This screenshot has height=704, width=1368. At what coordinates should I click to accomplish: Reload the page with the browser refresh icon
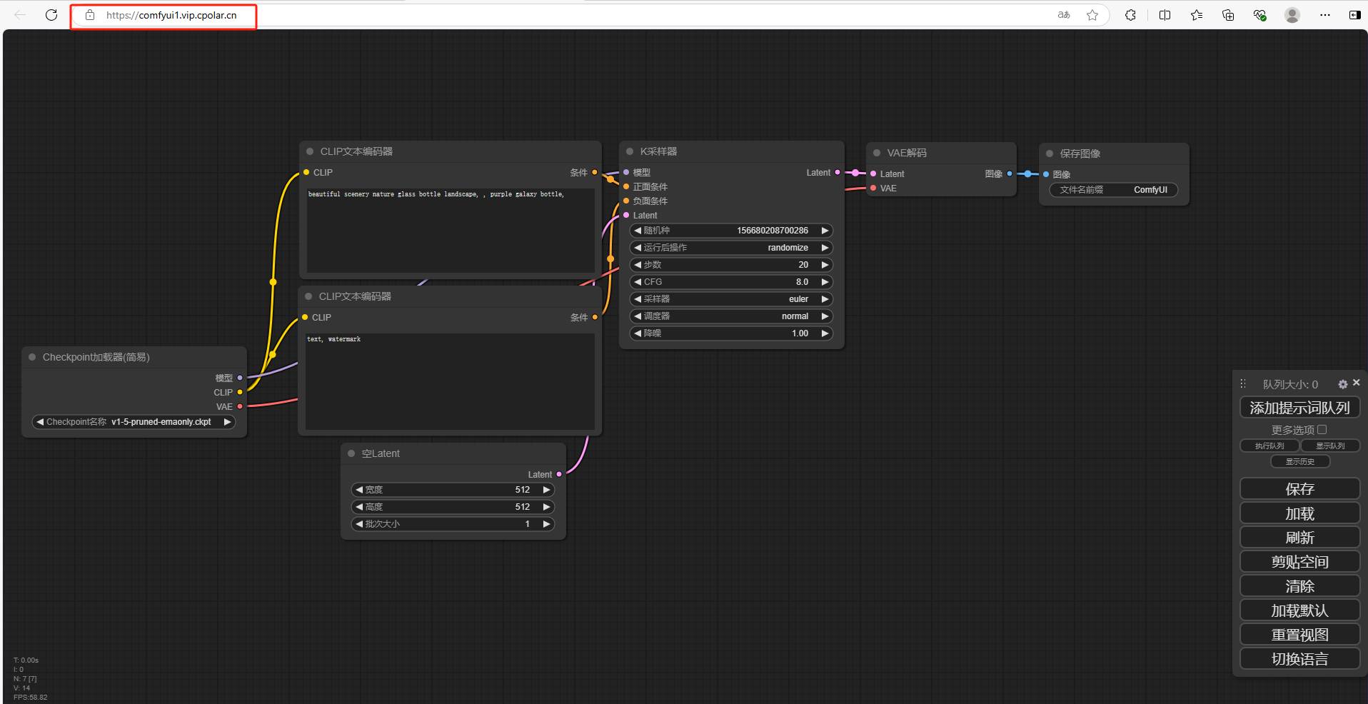[51, 15]
